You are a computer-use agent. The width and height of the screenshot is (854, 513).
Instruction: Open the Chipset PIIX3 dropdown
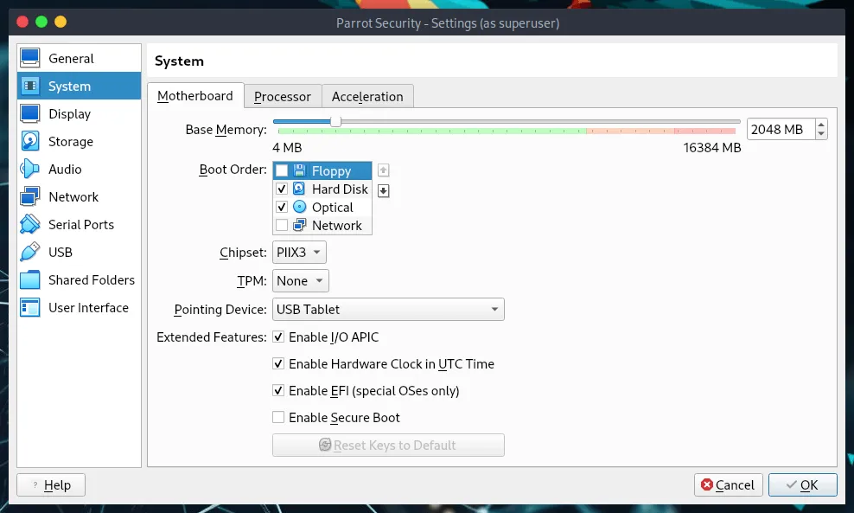coord(299,253)
